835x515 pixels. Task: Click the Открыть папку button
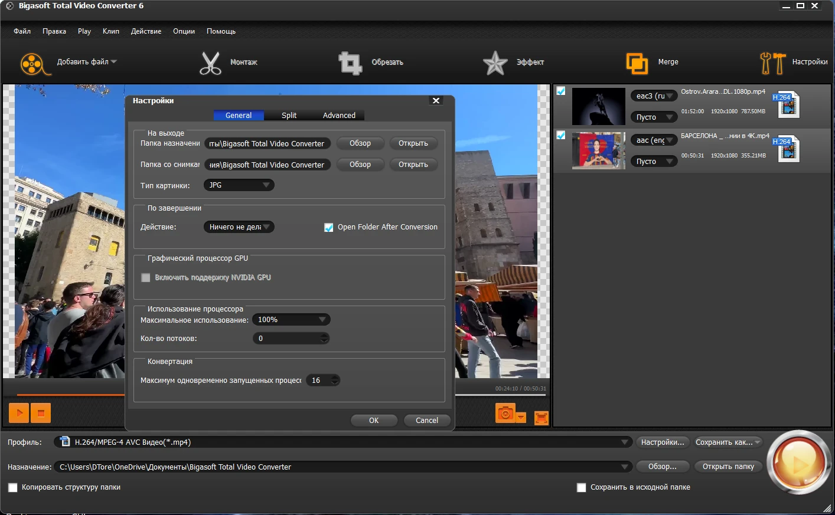click(728, 467)
